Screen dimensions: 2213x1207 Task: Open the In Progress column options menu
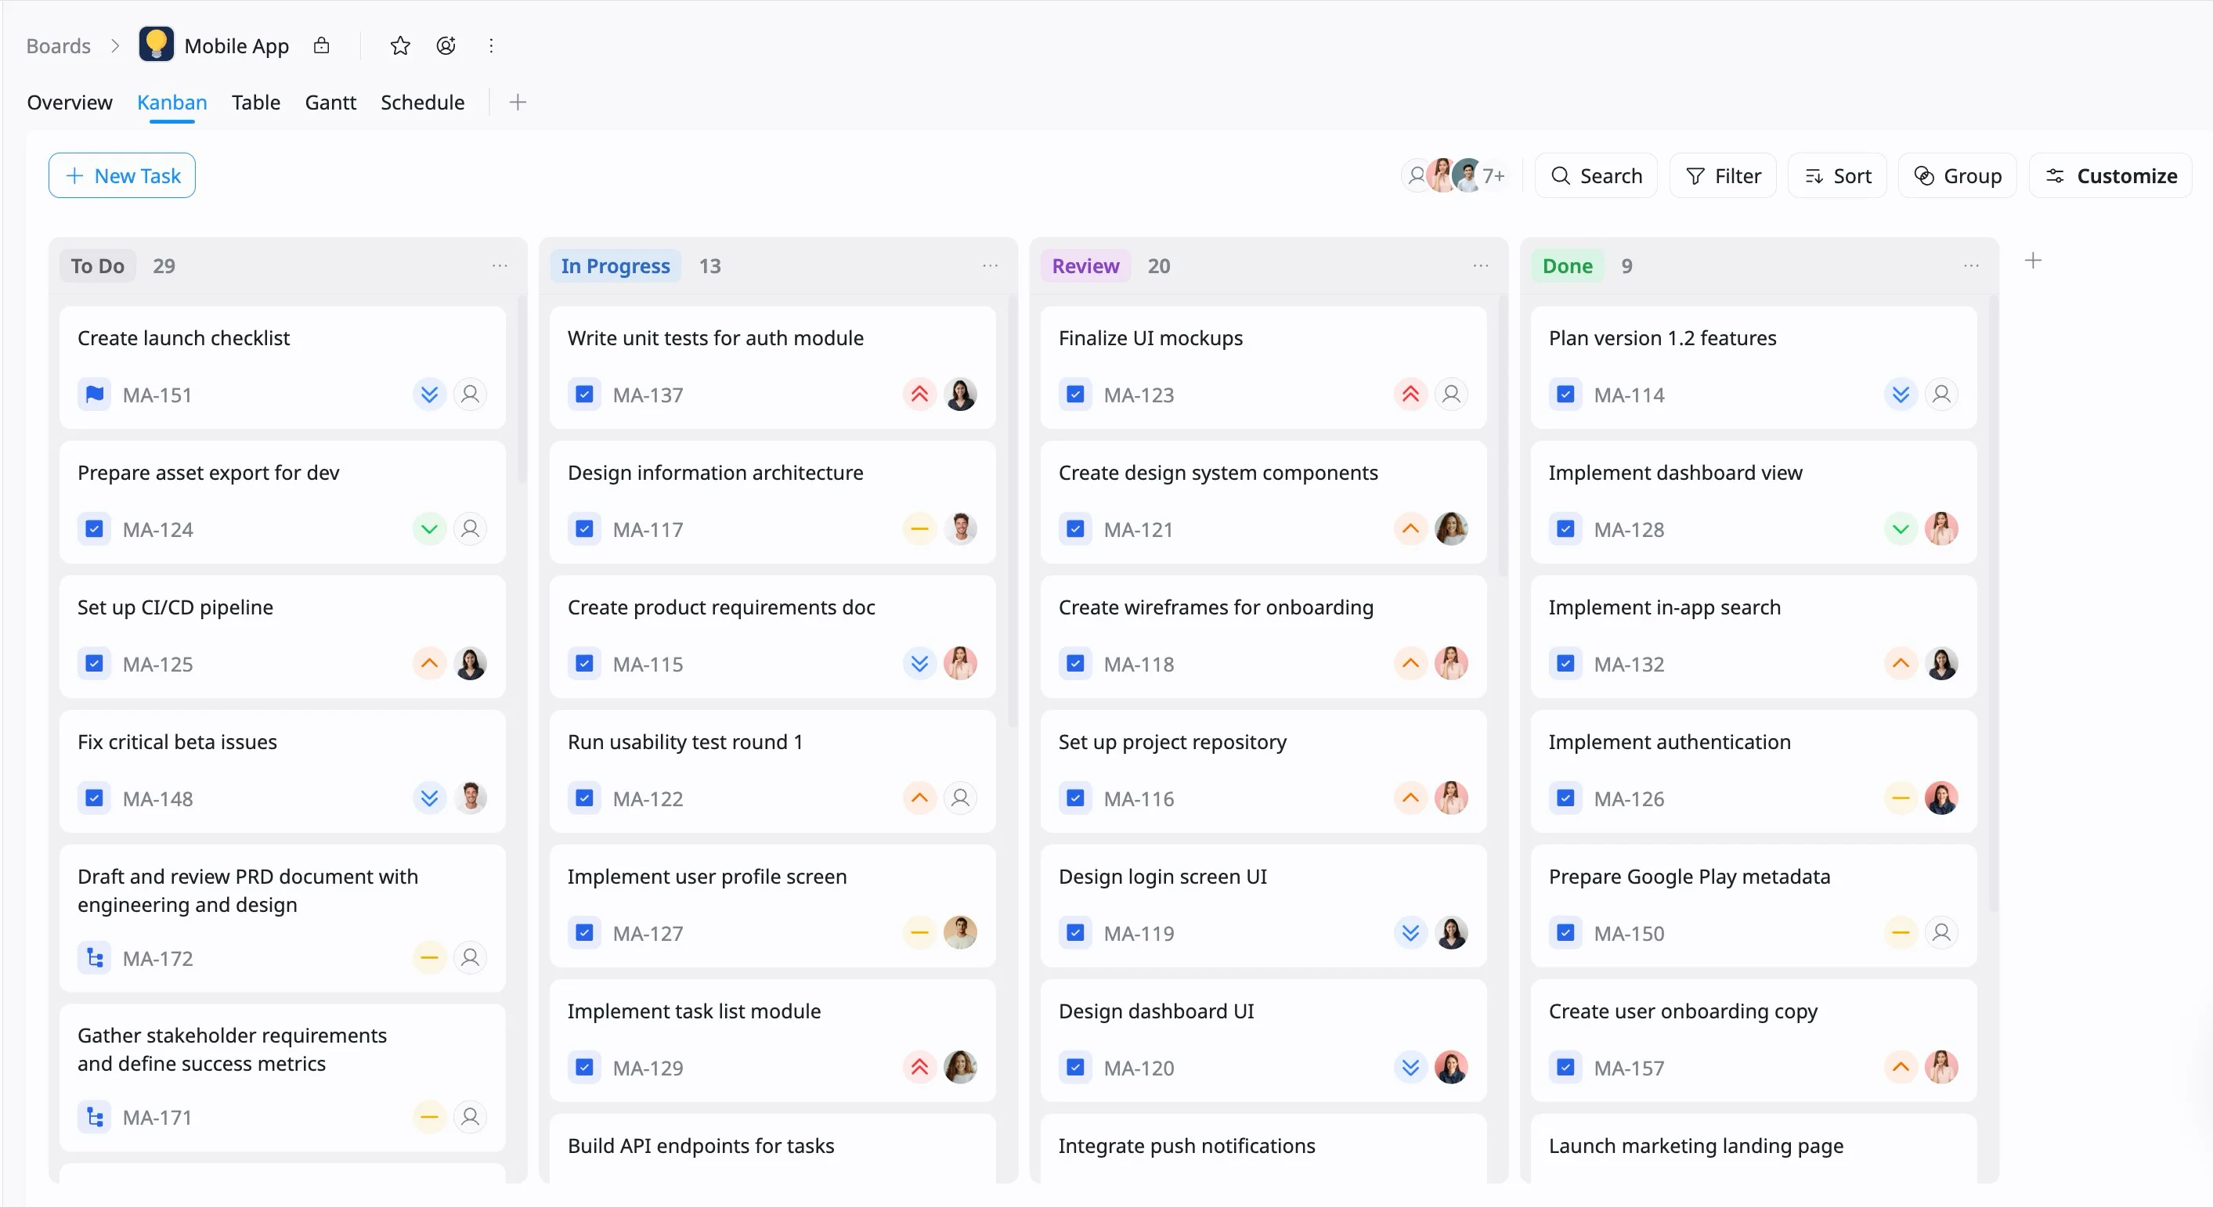tap(990, 266)
